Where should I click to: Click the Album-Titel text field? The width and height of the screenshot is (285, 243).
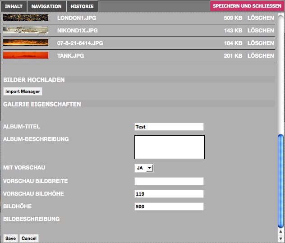pyautogui.click(x=169, y=127)
